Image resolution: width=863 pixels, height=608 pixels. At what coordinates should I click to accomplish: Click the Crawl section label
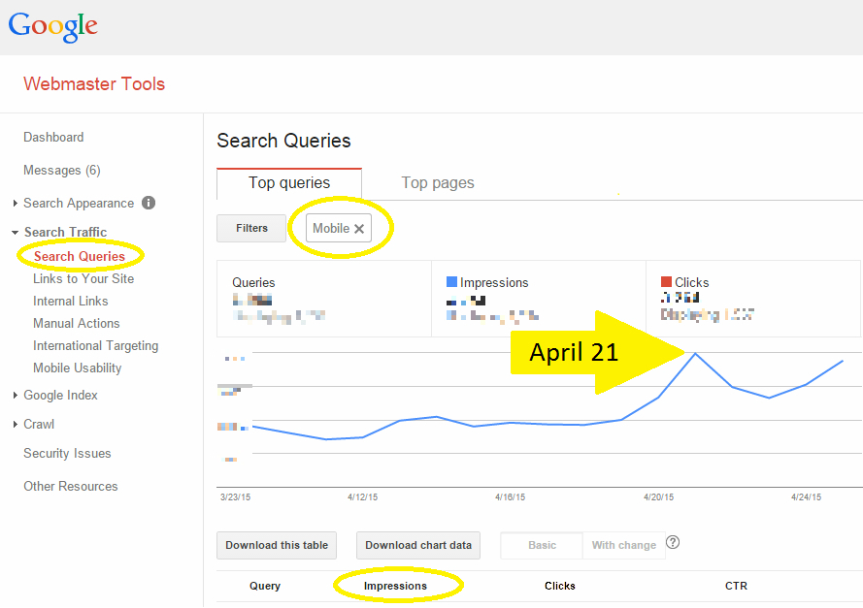tap(39, 424)
